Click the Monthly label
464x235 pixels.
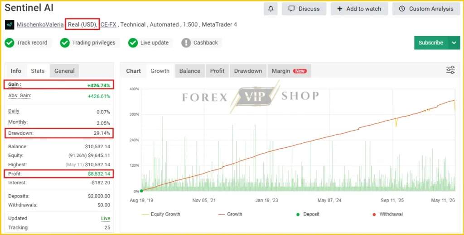18,122
